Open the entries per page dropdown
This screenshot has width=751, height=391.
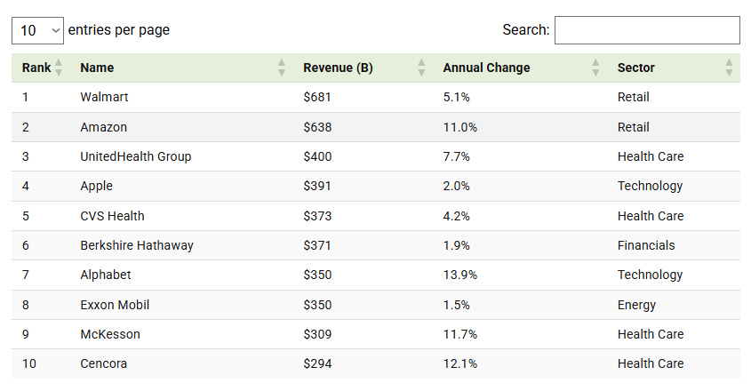pyautogui.click(x=37, y=31)
